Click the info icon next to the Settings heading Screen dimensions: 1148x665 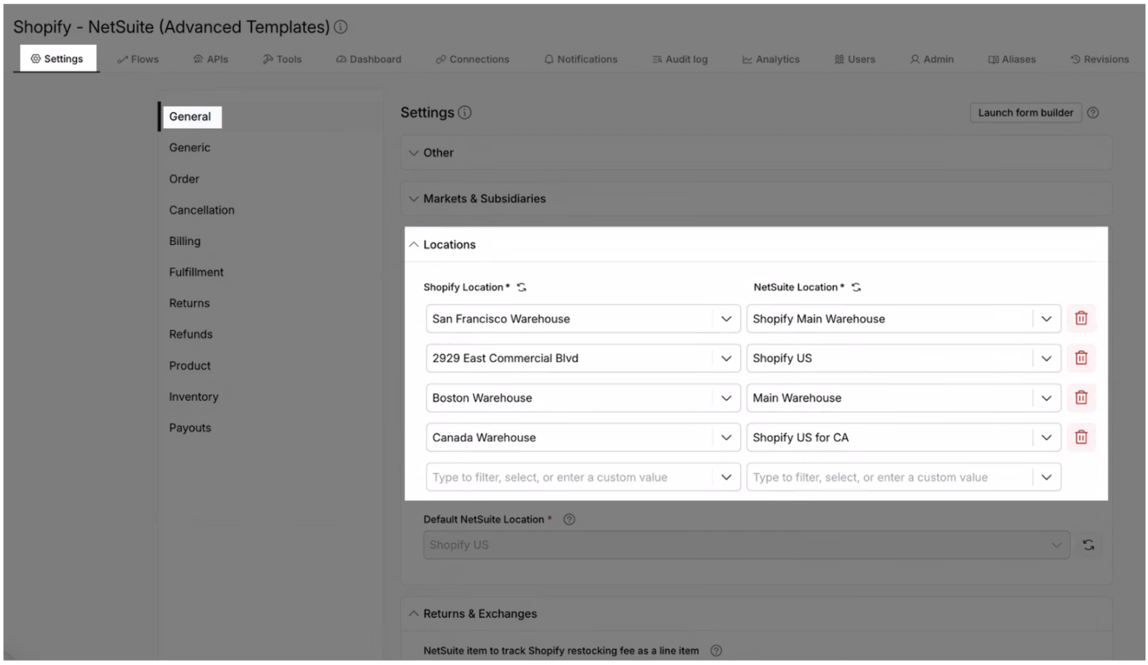click(x=465, y=113)
